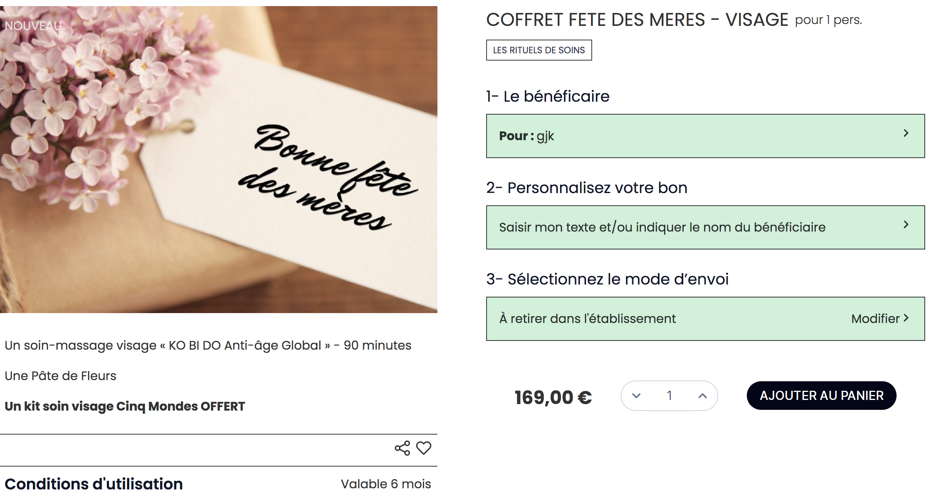This screenshot has width=932, height=502.
Task: Click the Modifier link for delivery mode
Action: coord(875,318)
